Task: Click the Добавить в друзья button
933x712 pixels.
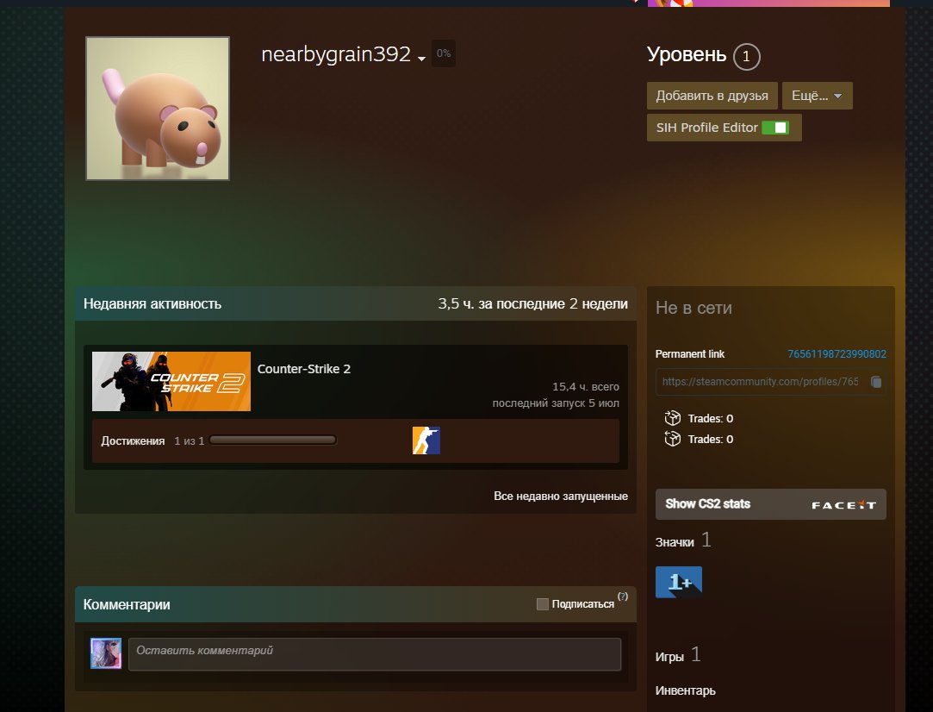Action: click(x=712, y=96)
